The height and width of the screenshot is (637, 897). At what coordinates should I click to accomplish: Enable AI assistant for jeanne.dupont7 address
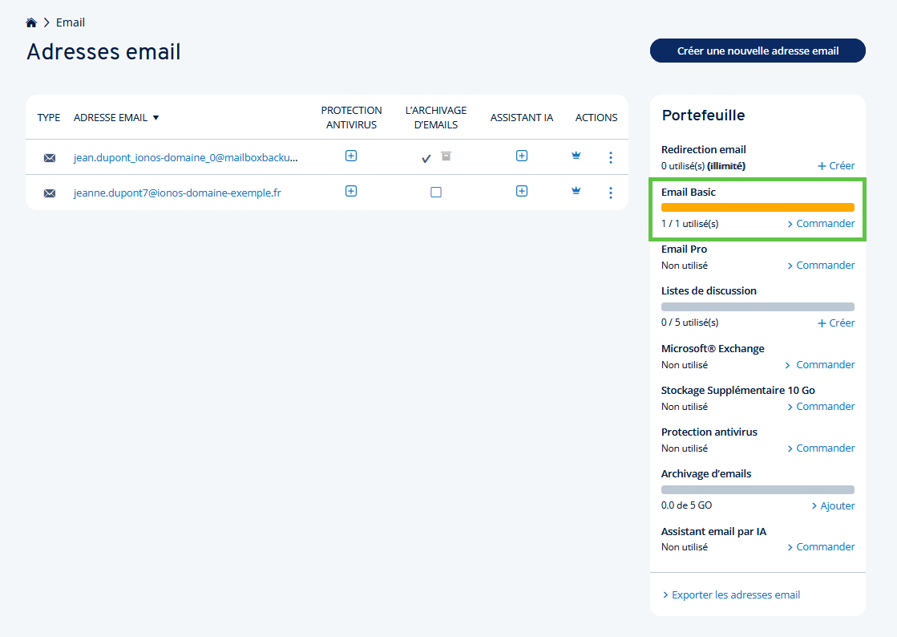(x=522, y=191)
